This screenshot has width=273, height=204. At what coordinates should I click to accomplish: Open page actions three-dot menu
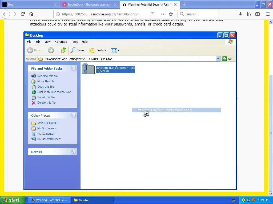click(163, 14)
